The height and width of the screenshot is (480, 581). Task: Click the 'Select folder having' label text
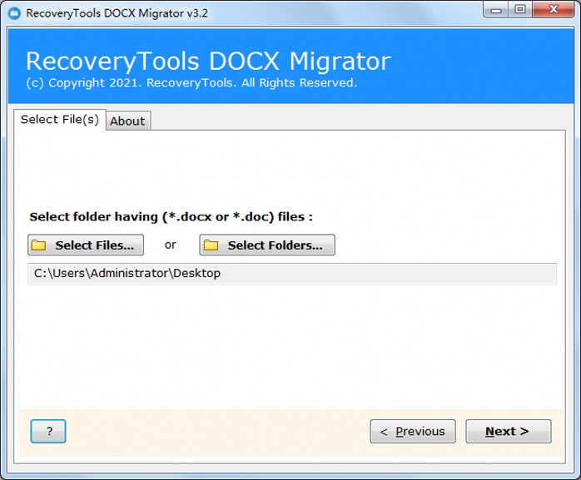point(171,216)
